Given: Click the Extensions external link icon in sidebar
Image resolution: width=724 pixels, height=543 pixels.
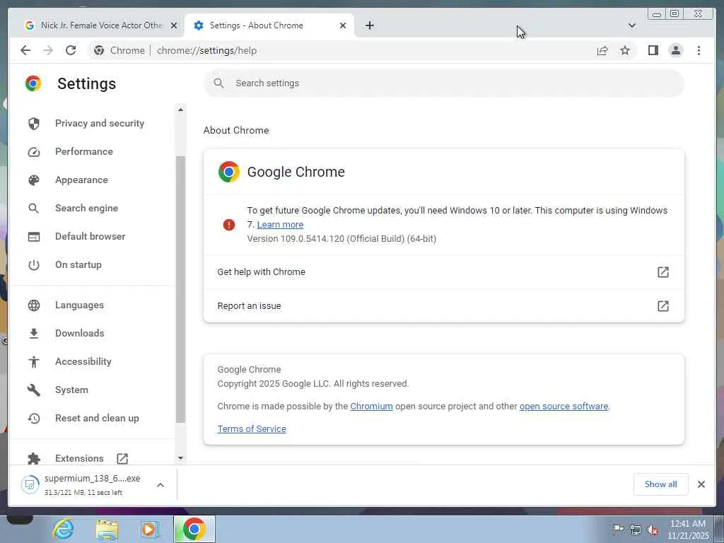Looking at the screenshot, I should (x=122, y=458).
